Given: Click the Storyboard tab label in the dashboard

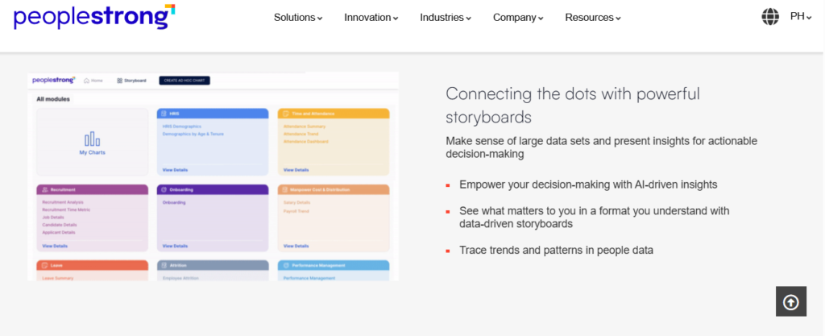Looking at the screenshot, I should [135, 81].
